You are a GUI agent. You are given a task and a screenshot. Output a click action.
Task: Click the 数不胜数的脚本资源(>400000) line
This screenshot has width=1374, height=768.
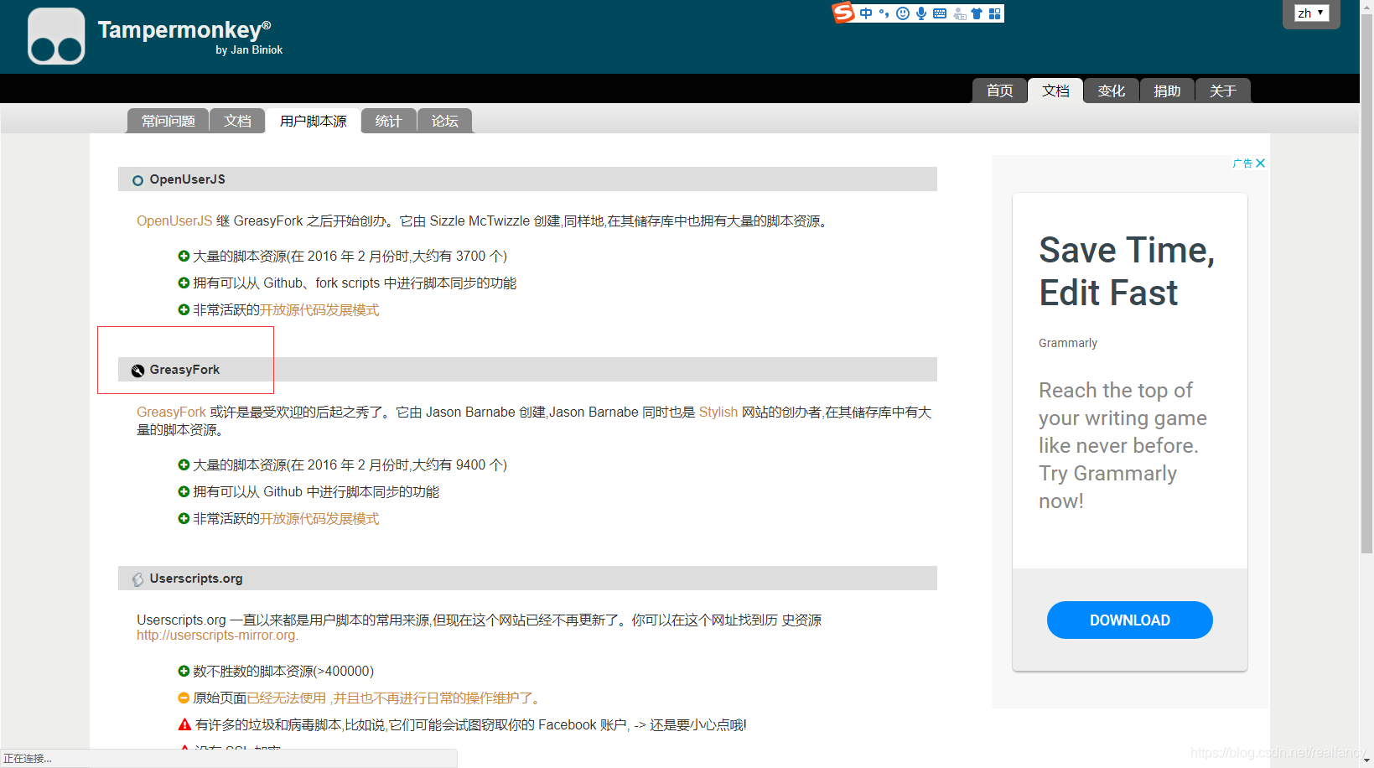pos(283,672)
